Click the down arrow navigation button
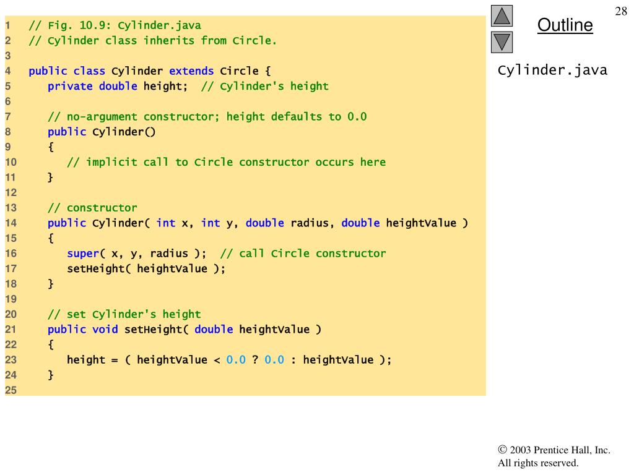The width and height of the screenshot is (634, 475). pyautogui.click(x=502, y=42)
